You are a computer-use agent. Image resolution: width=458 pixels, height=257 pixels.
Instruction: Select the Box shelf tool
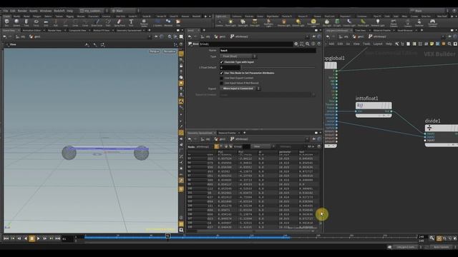tap(6, 22)
